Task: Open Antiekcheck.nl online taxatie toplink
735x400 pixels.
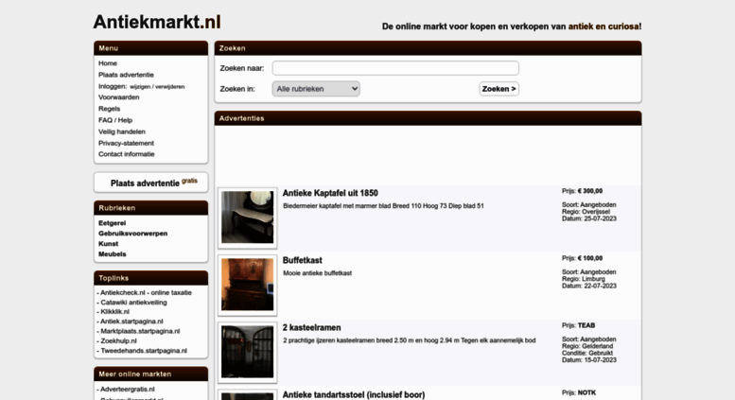Action: 146,293
